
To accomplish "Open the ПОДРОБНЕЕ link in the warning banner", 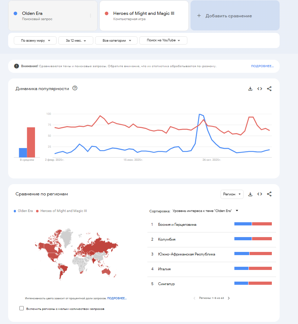I will [262, 66].
